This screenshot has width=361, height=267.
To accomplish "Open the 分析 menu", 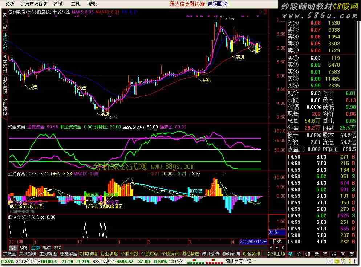I will pos(10,4).
